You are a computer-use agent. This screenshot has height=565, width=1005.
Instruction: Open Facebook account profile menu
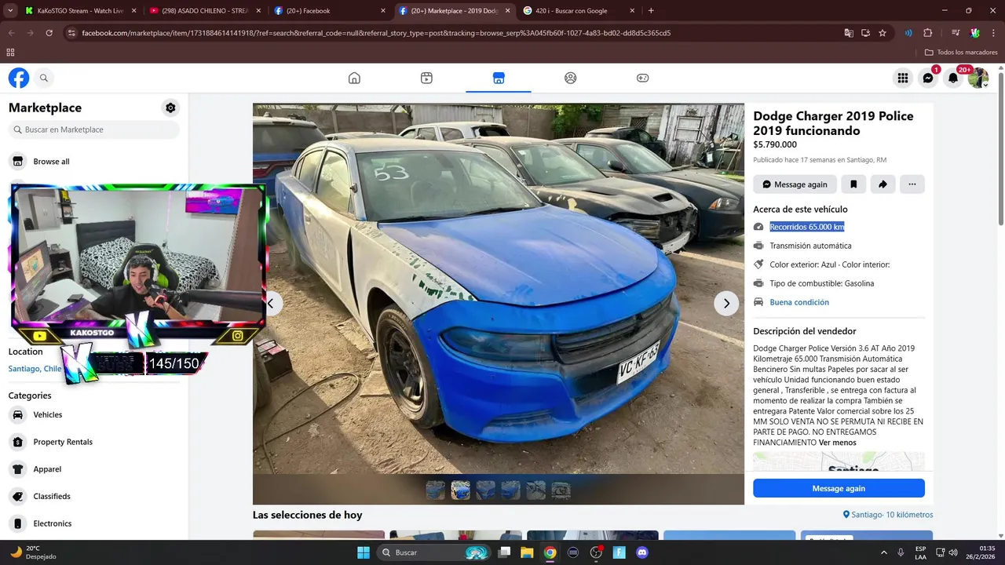coord(978,78)
